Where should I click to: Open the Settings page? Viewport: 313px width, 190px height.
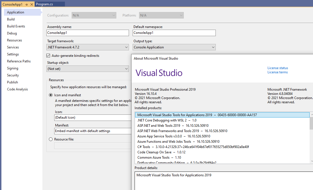13,54
